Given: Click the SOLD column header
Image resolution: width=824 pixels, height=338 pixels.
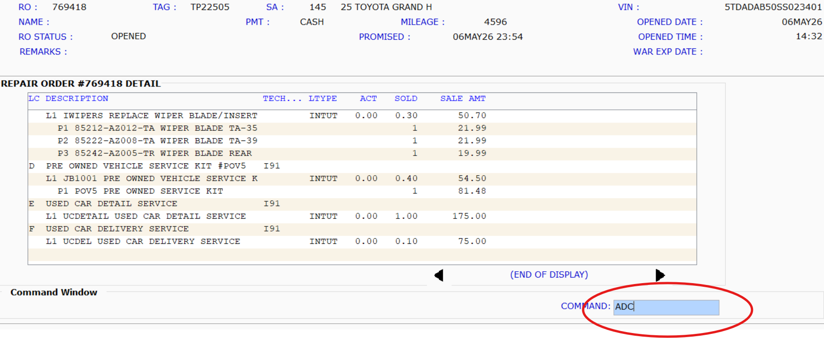Looking at the screenshot, I should point(406,99).
